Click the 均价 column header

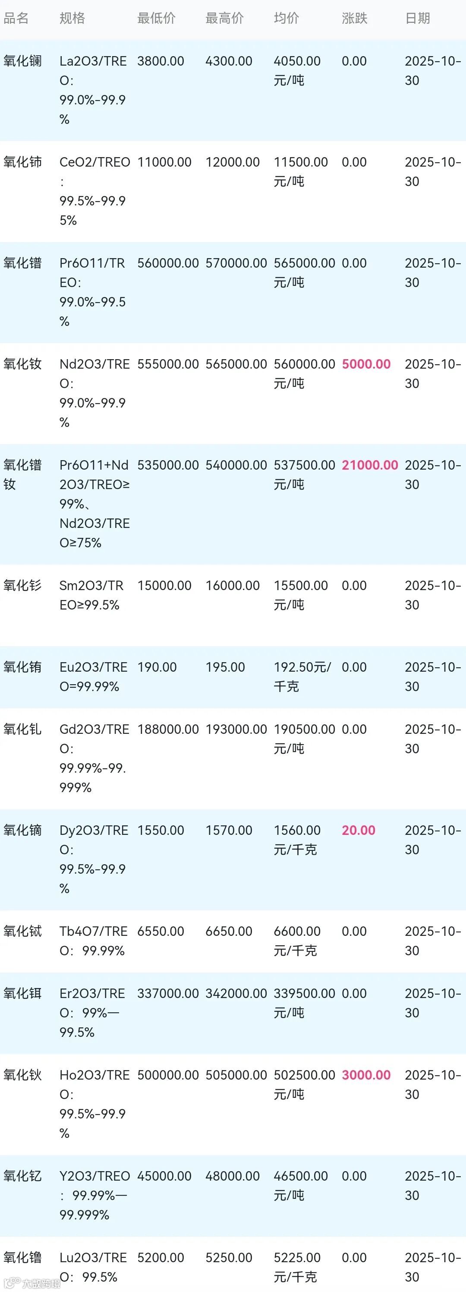click(x=286, y=19)
